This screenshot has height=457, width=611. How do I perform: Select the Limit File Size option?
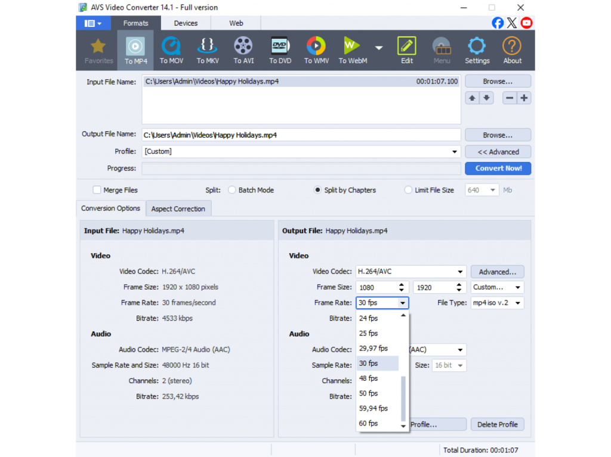pyautogui.click(x=408, y=190)
